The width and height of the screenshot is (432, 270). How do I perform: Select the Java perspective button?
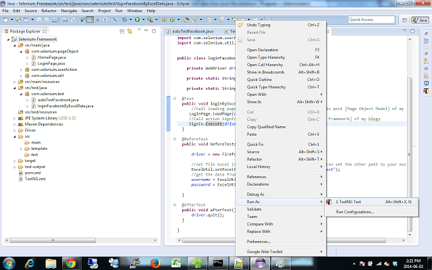[420, 20]
